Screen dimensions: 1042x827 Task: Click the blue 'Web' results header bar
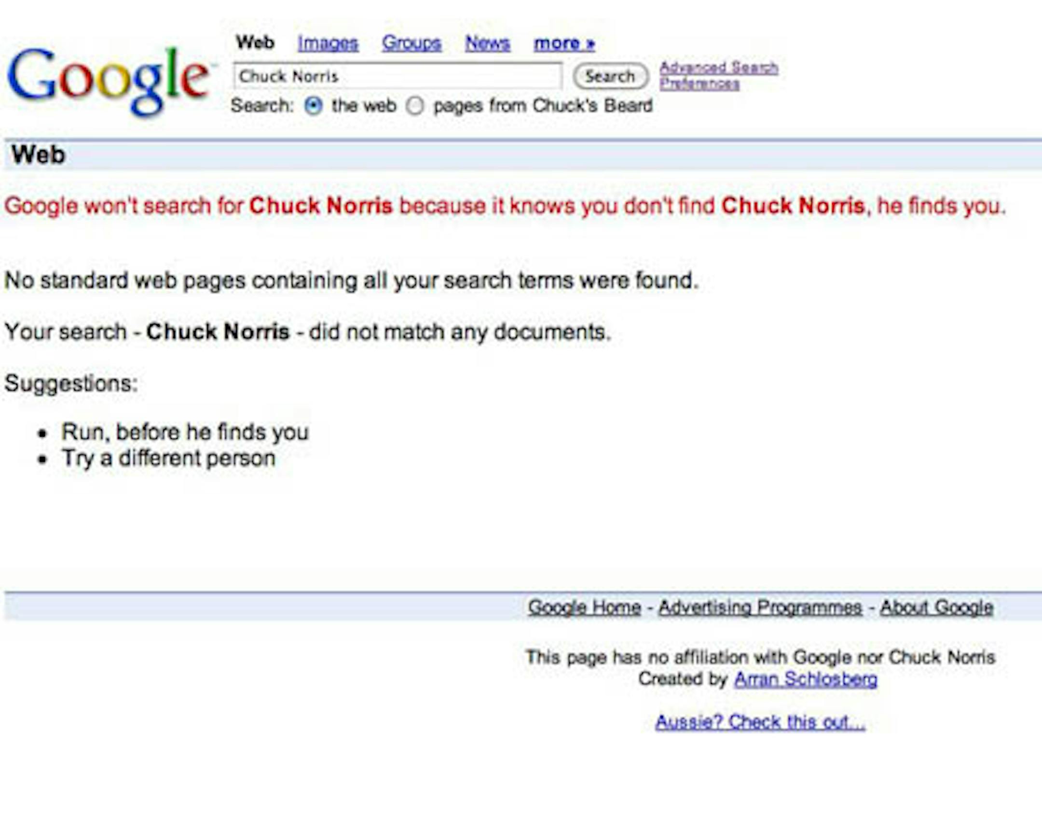(x=522, y=155)
